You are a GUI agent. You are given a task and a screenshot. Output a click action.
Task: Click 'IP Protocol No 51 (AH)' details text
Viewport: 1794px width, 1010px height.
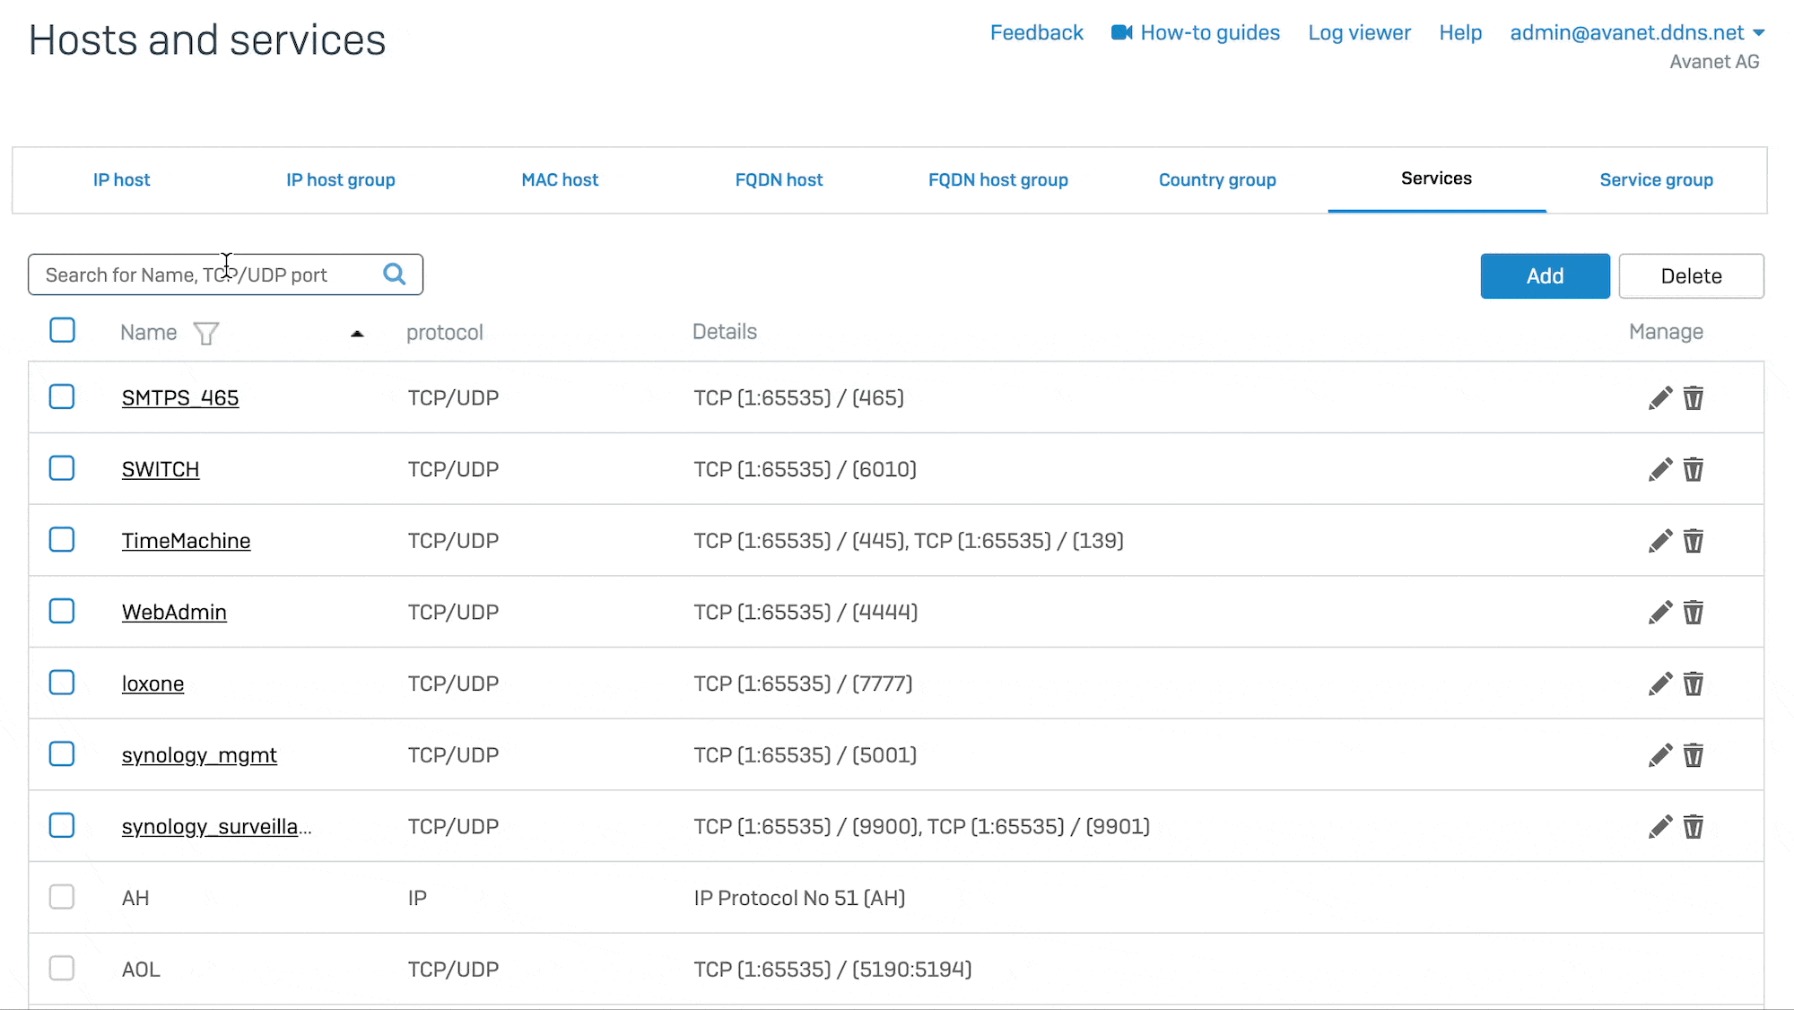799,898
